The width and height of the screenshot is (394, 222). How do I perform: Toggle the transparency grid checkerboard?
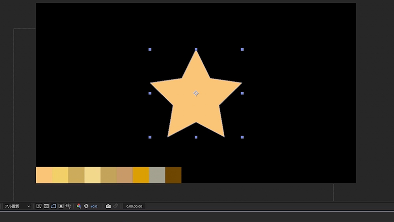pyautogui.click(x=46, y=206)
